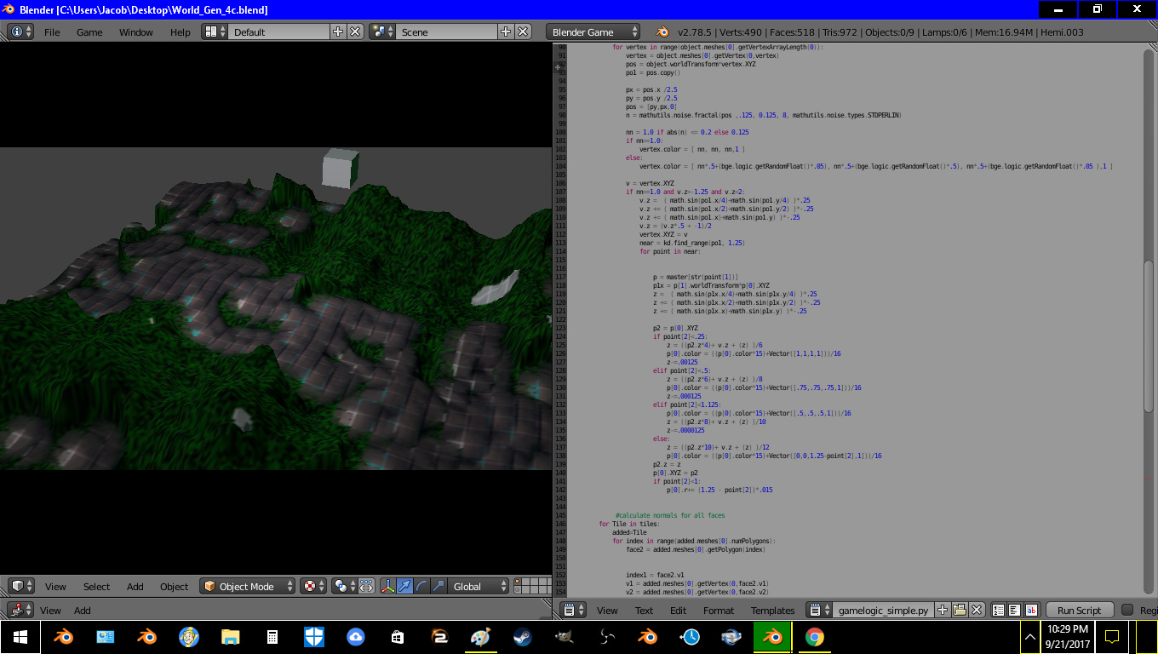Screen dimensions: 1158x654
Task: Open the Select menu in 3D viewport
Action: 96,587
